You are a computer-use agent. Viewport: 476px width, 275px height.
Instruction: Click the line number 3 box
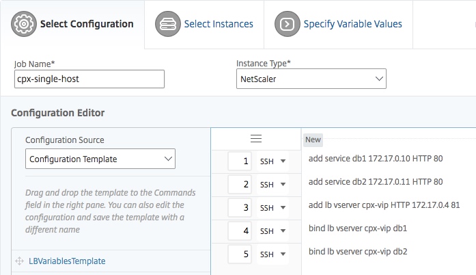240,208
